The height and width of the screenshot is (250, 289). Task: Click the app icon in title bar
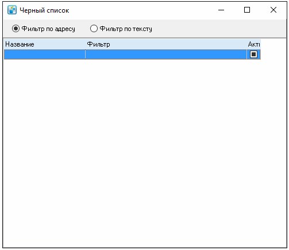[12, 10]
